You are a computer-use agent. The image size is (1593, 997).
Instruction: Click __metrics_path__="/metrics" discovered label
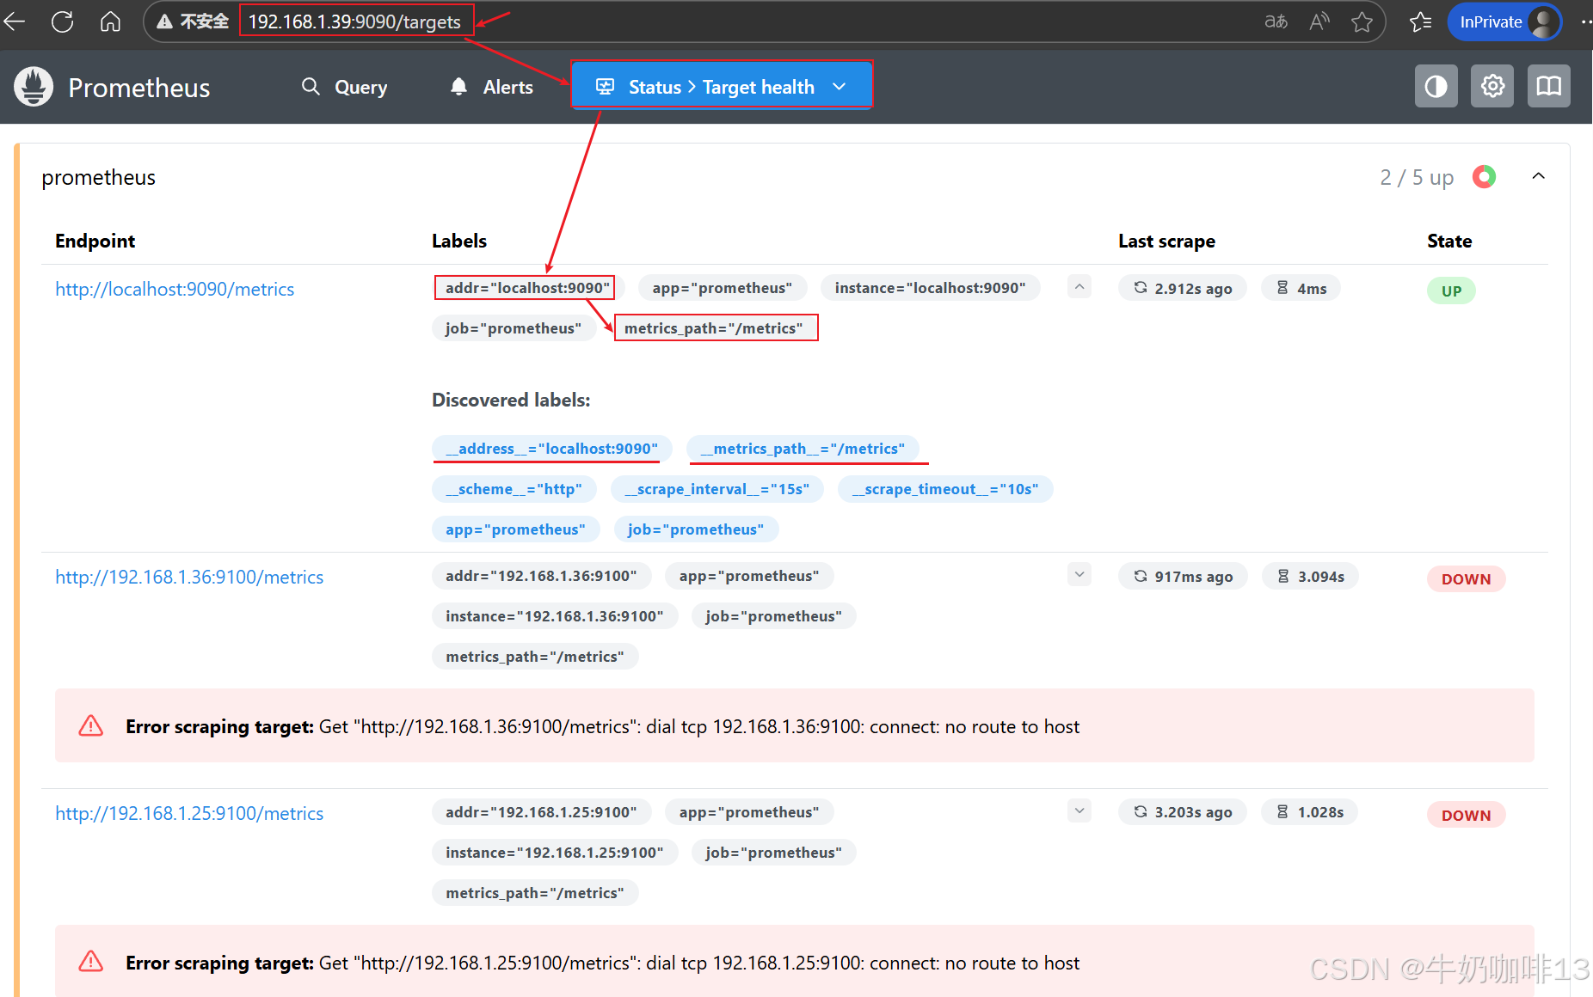tap(803, 449)
